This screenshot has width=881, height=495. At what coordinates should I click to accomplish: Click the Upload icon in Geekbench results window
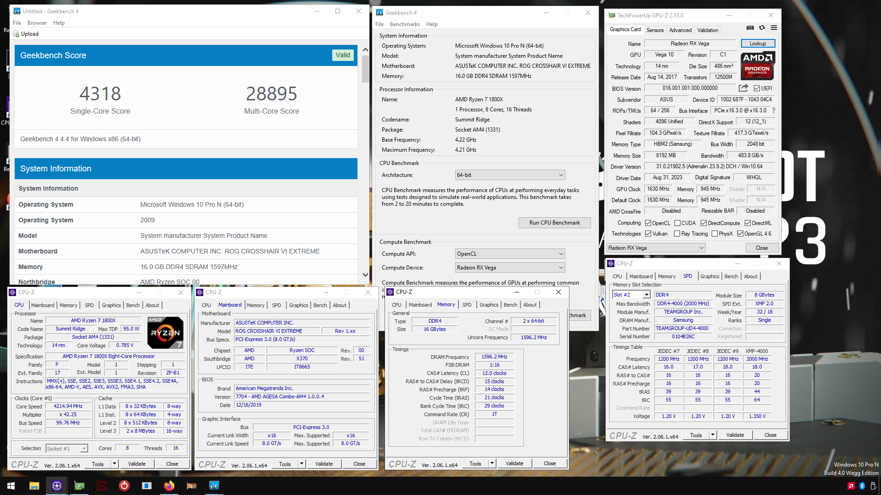click(x=17, y=34)
